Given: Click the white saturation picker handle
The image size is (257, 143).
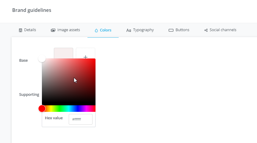Looking at the screenshot, I should [x=42, y=58].
